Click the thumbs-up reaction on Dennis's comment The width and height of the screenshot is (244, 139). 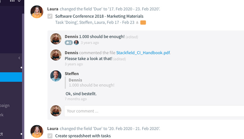click(x=69, y=43)
